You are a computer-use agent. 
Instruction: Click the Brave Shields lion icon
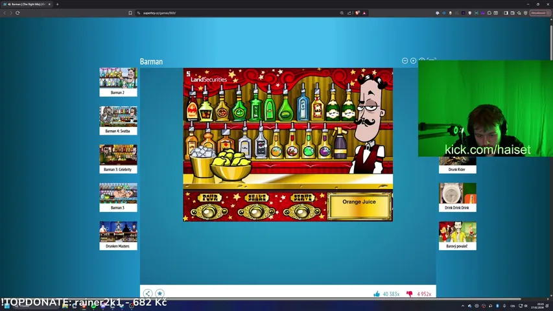coord(357,13)
